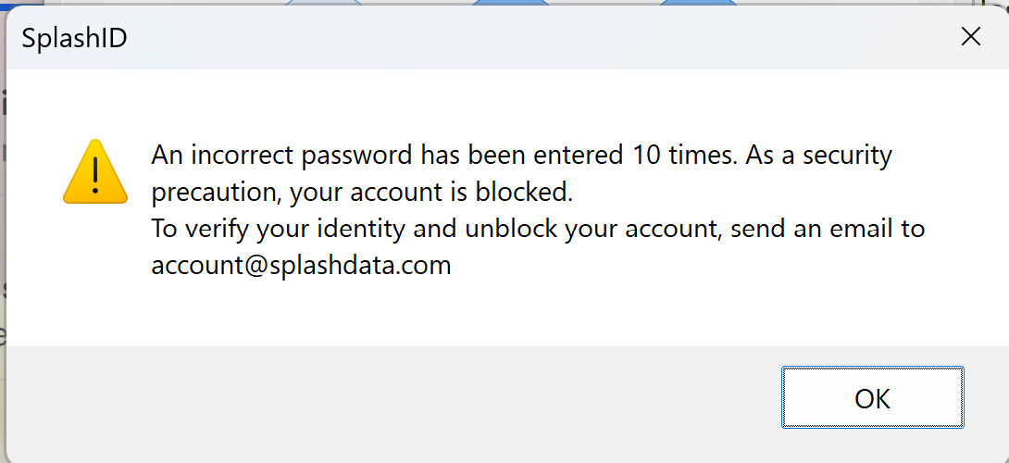Screen dimensions: 1009x463
Task: Click the account@splashdata.com email address
Action: (x=301, y=266)
